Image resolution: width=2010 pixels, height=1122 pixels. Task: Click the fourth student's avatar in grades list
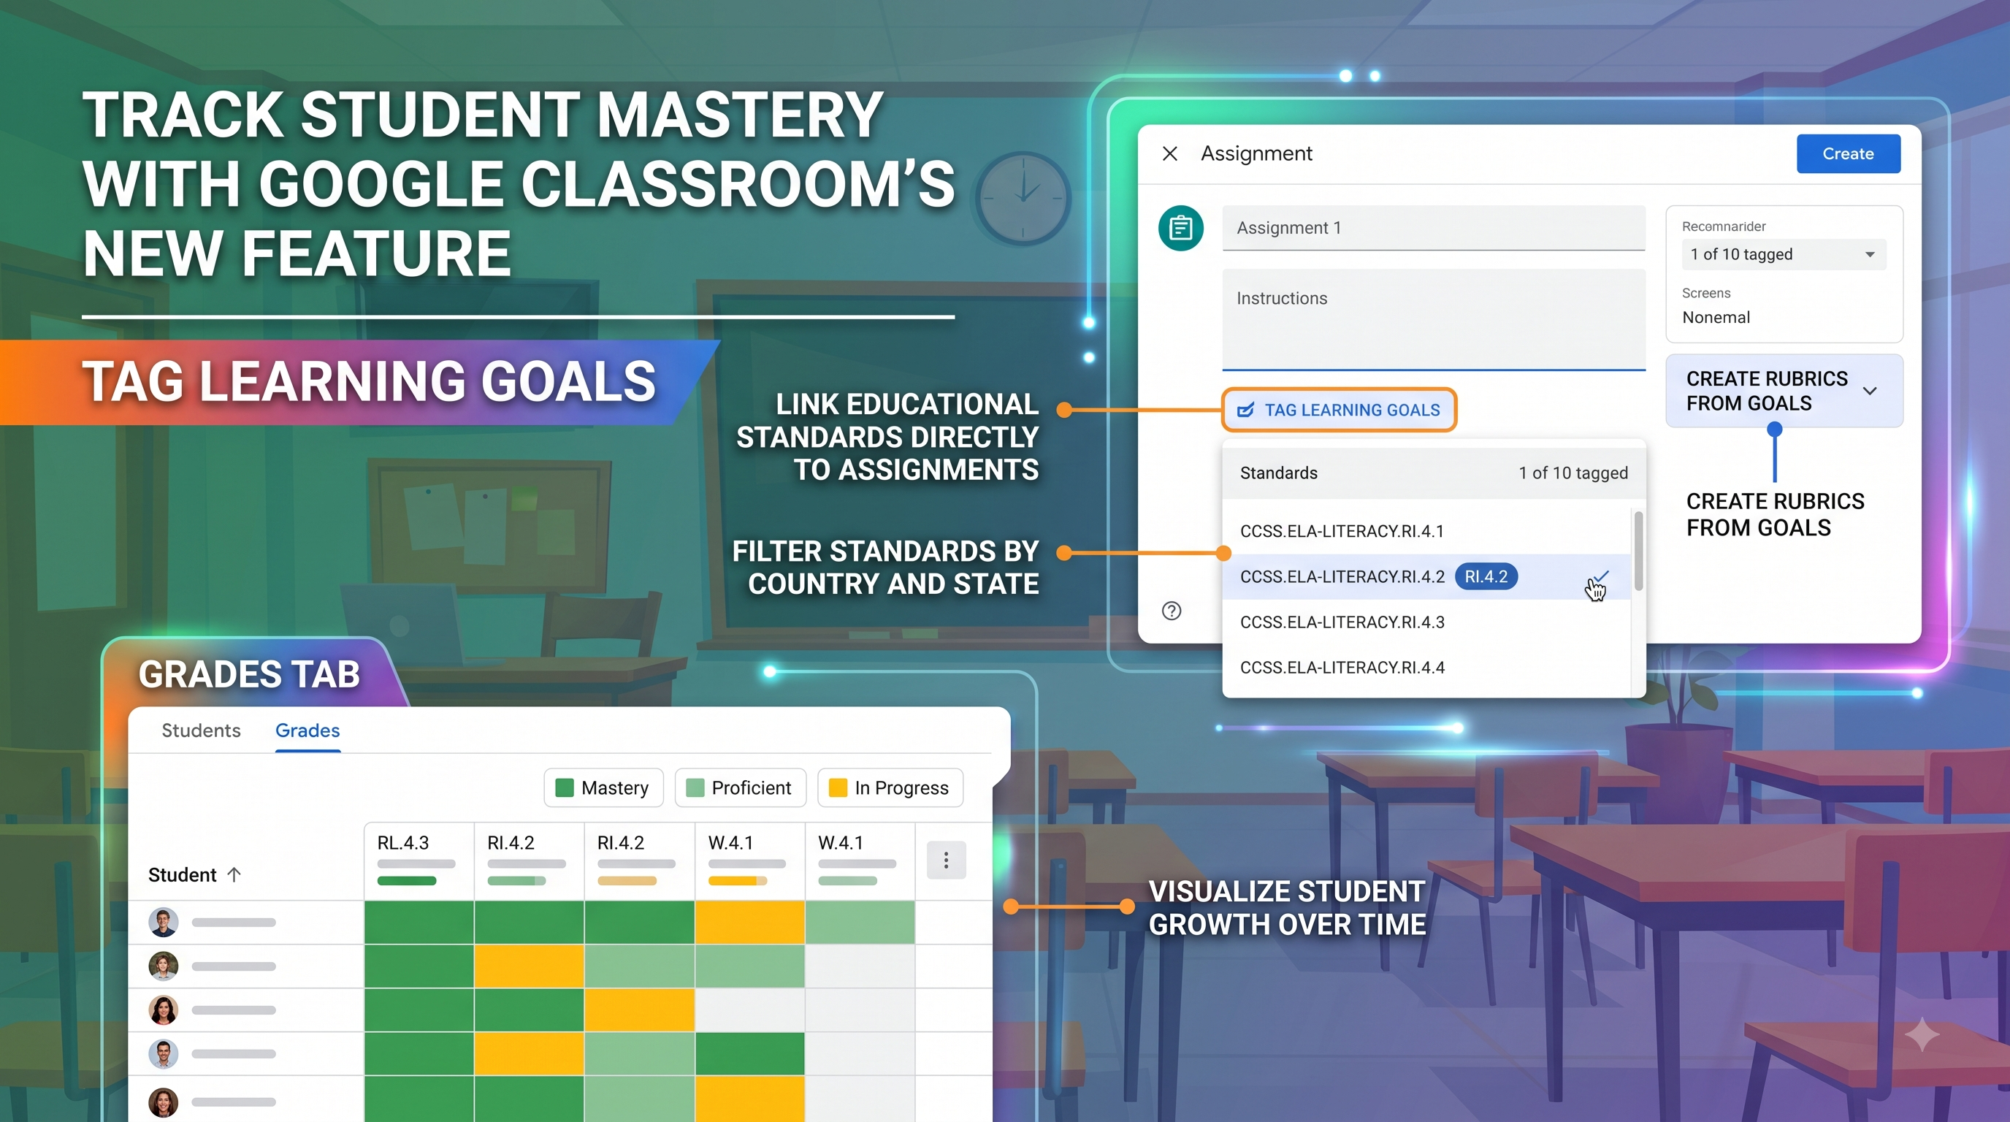coord(163,1053)
